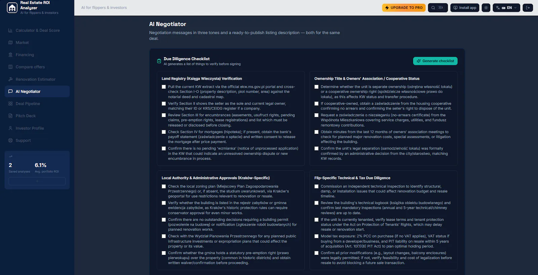Open the EN language dropdown
The width and height of the screenshot is (538, 275).
tap(506, 8)
